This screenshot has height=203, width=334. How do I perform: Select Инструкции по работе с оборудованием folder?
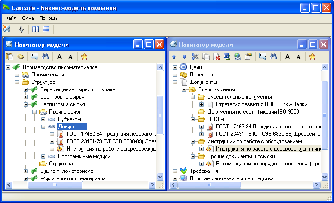pos(254,141)
